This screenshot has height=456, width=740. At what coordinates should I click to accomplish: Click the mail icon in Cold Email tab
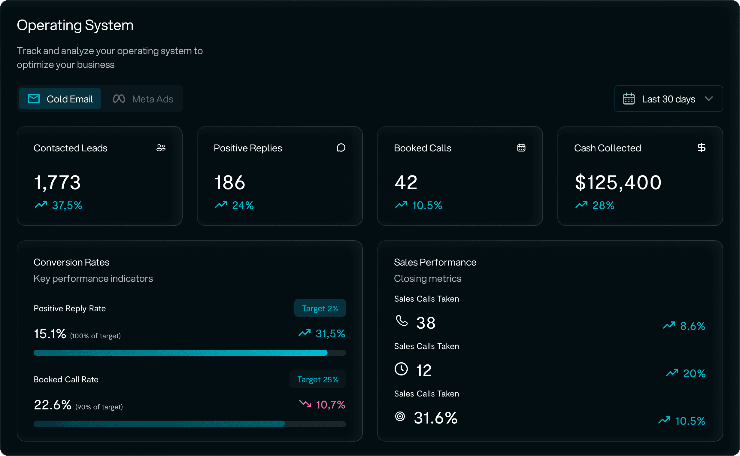click(33, 99)
